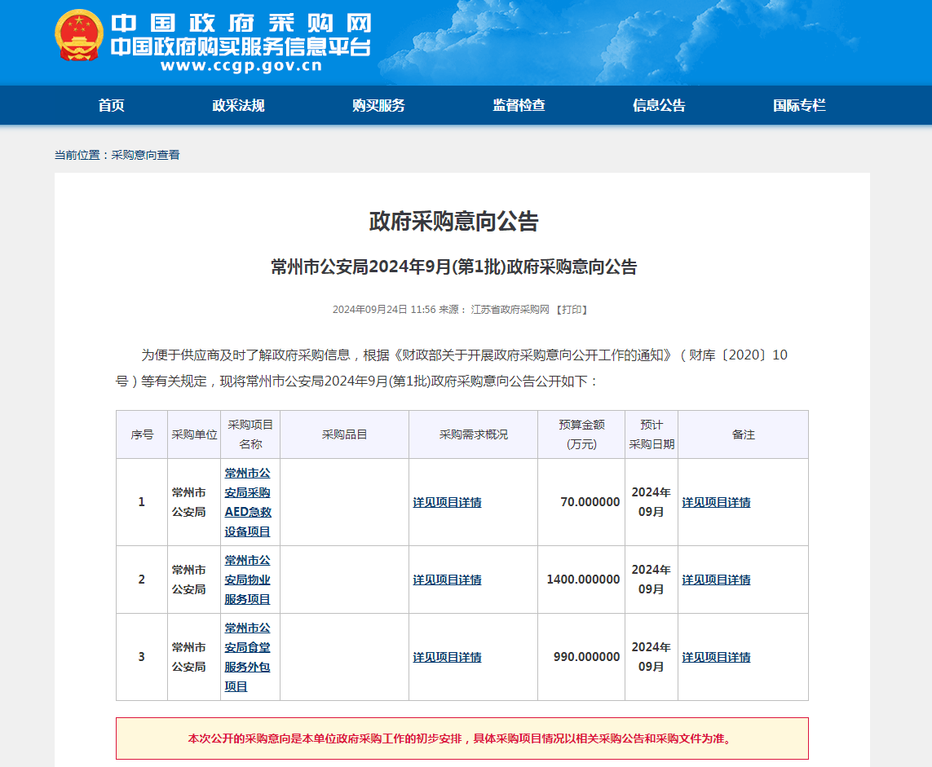This screenshot has width=932, height=767.
Task: Open the 食堂服务外包项目 project link
Action: [248, 657]
